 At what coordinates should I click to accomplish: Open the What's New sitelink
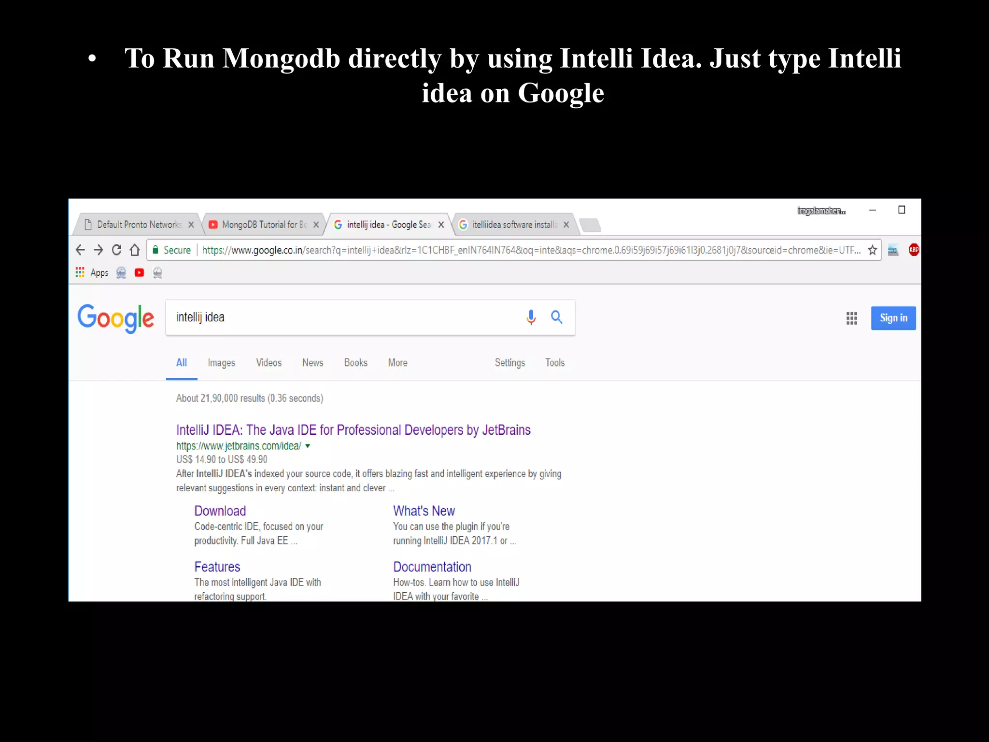[x=424, y=511]
